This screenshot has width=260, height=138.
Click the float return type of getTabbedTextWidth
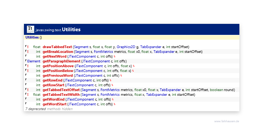37,95
